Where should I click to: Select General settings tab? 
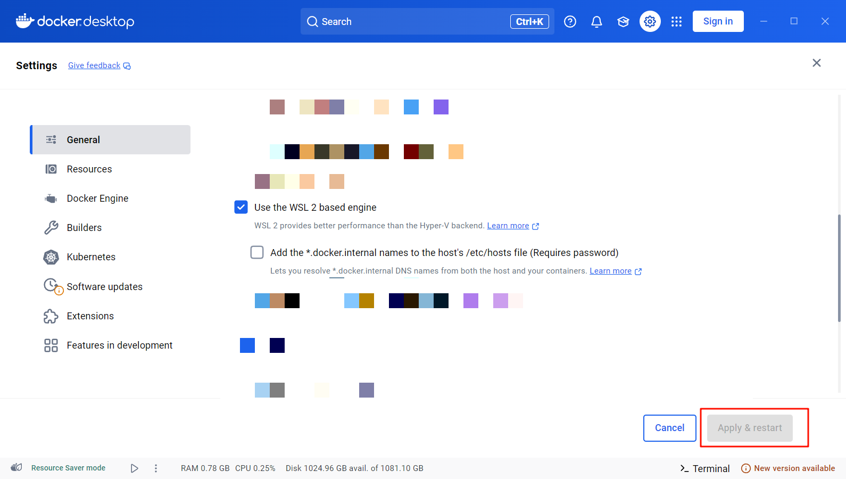coord(110,139)
